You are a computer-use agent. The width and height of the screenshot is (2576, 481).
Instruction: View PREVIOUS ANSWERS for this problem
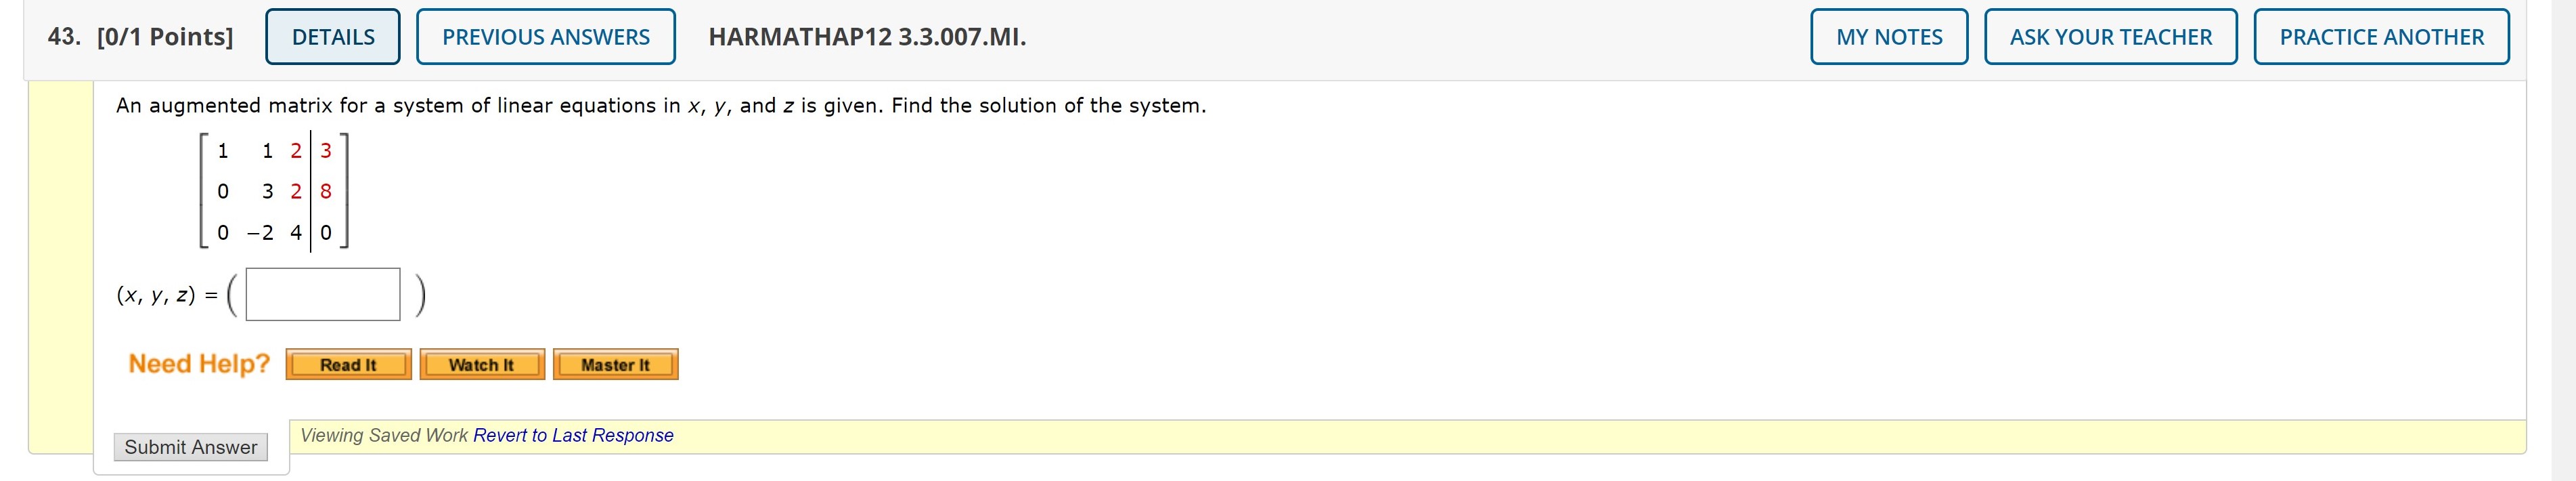[545, 36]
